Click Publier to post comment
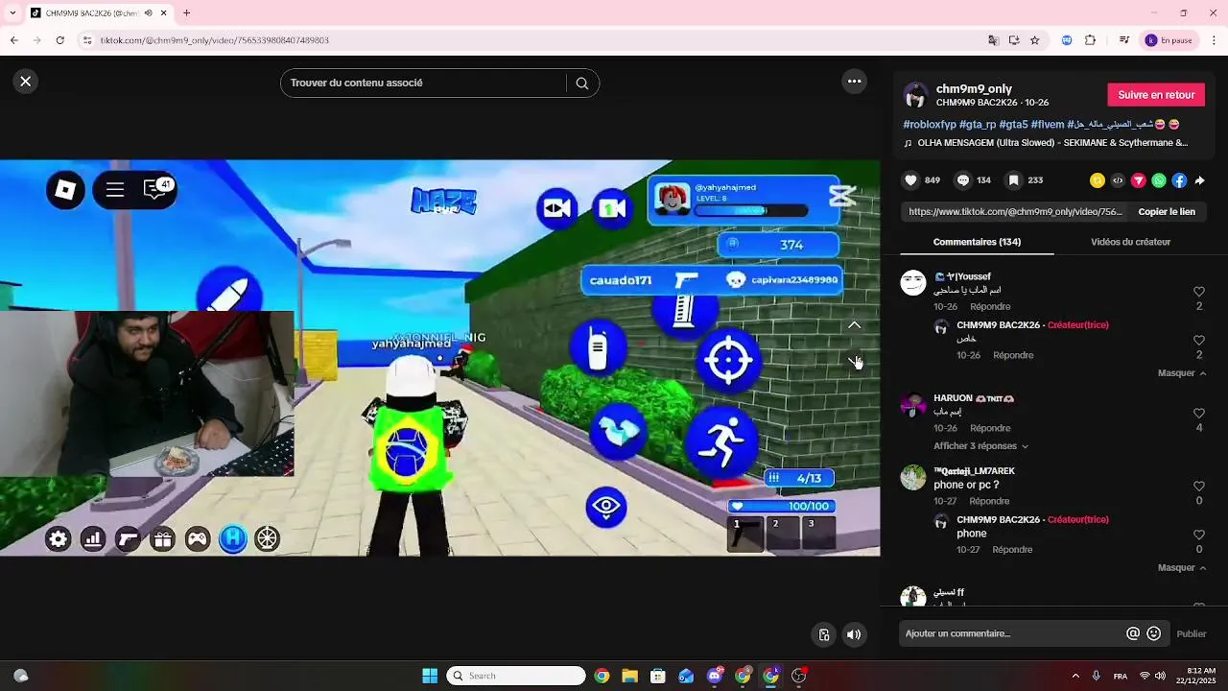This screenshot has height=691, width=1228. click(1192, 633)
